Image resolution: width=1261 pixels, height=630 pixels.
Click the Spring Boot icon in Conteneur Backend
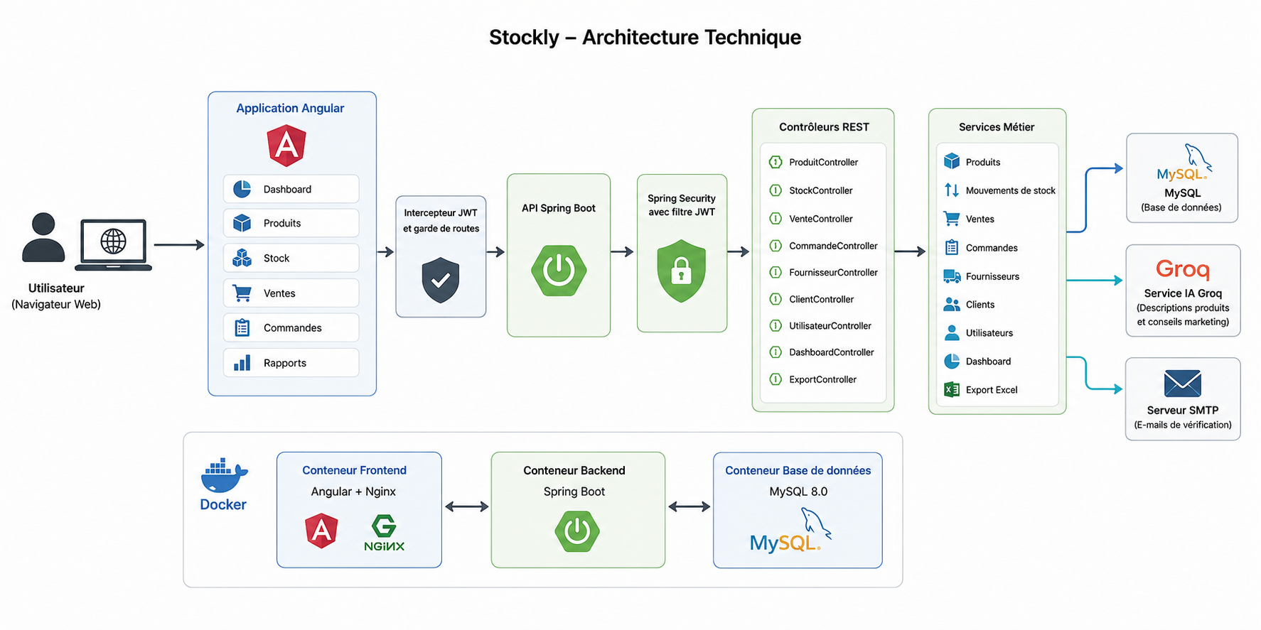tap(577, 531)
